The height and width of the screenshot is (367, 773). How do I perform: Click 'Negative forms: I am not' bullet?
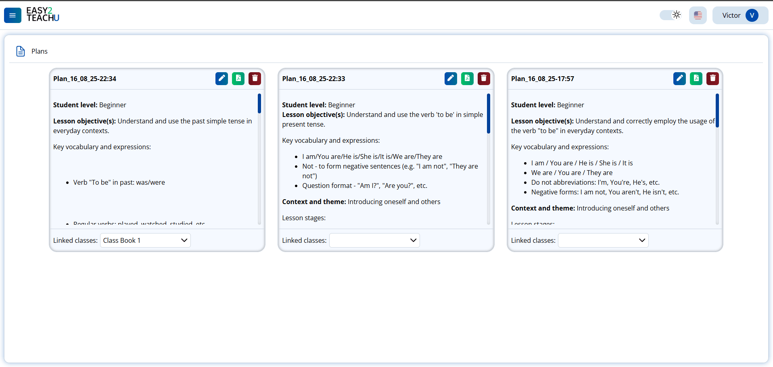click(x=605, y=192)
